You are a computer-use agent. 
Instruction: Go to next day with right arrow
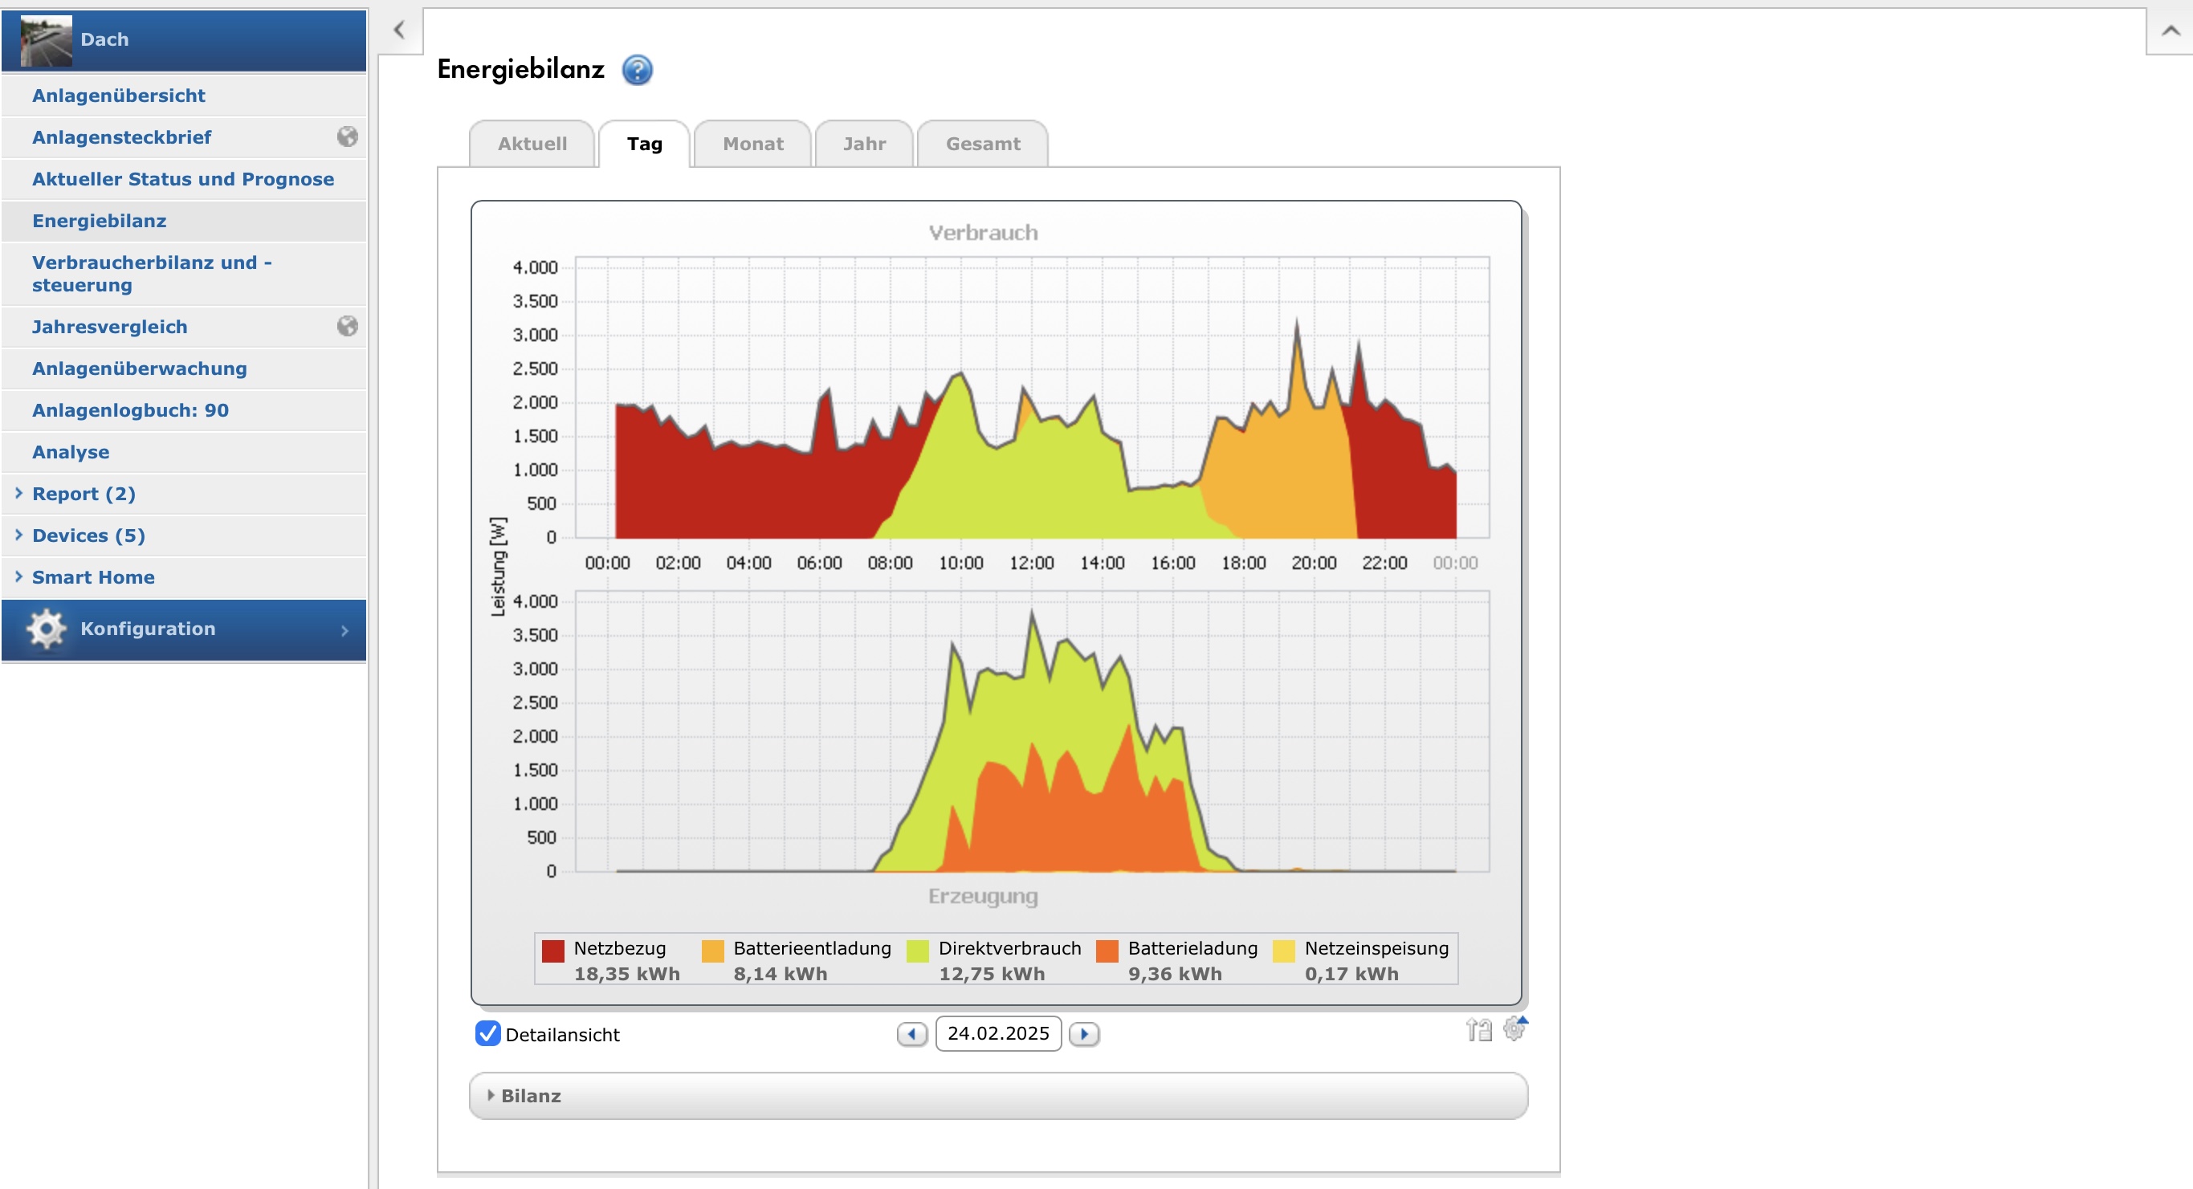coord(1084,1034)
